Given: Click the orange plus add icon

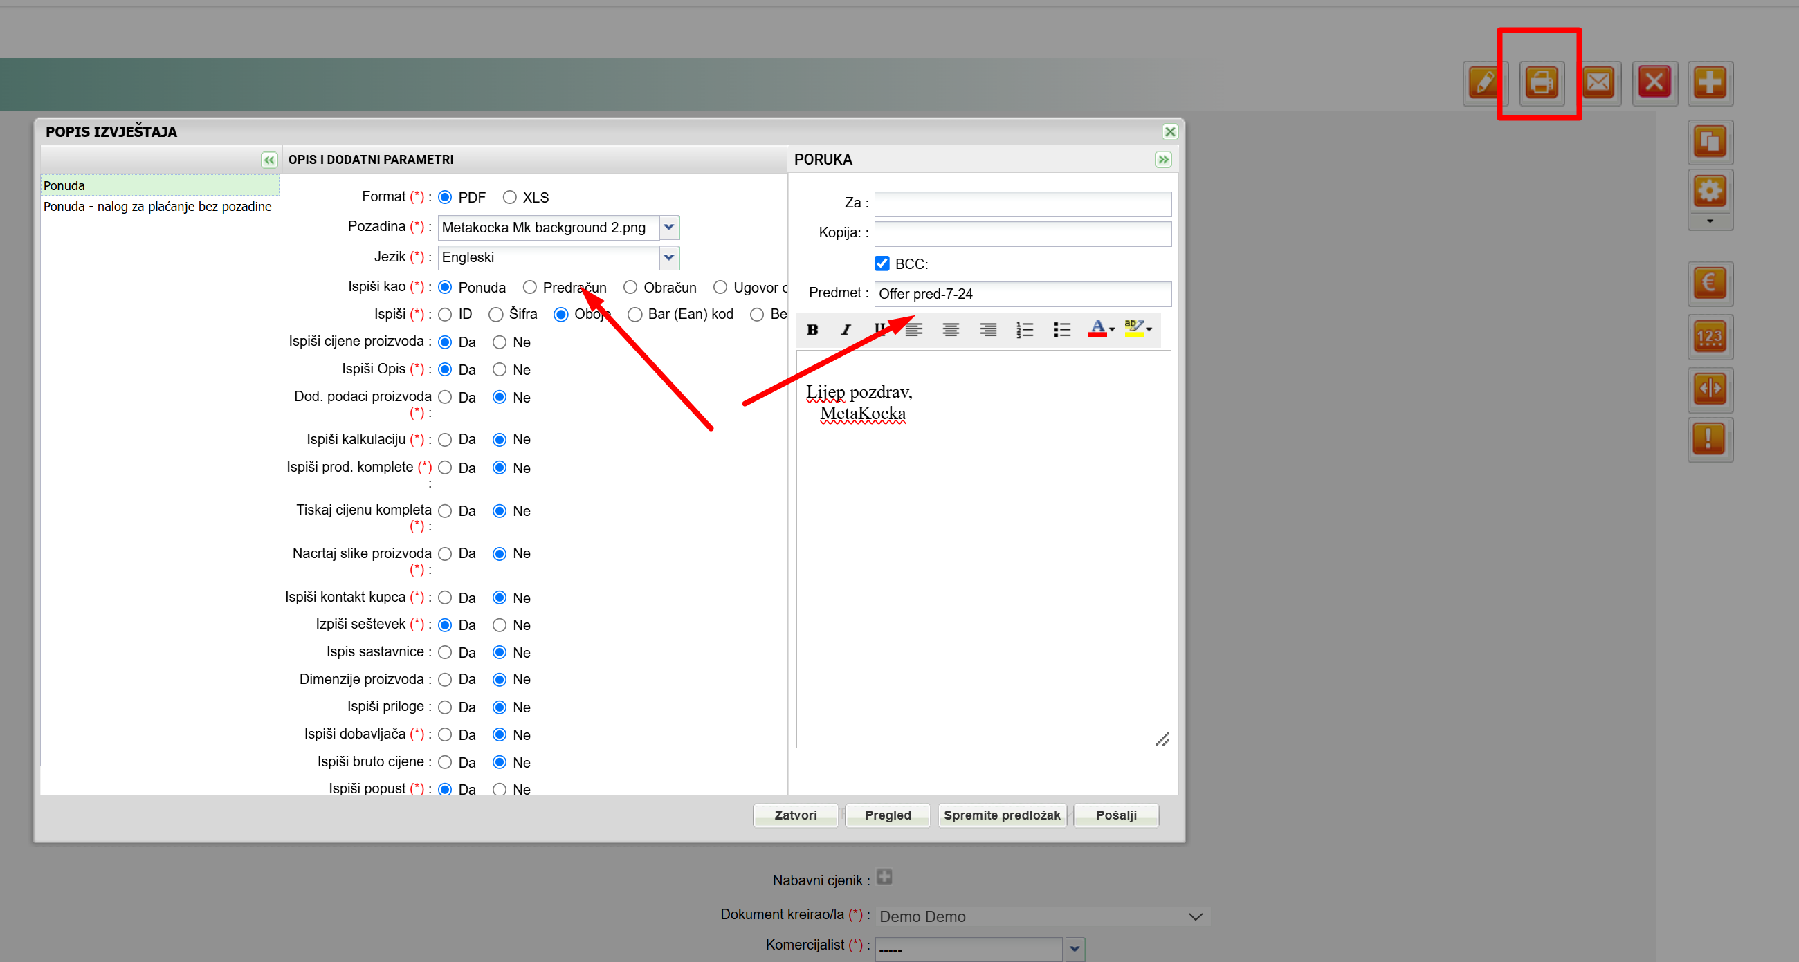Looking at the screenshot, I should (x=1710, y=82).
